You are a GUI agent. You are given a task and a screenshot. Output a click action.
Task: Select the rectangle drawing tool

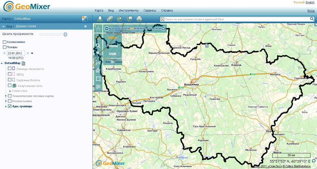[98, 79]
